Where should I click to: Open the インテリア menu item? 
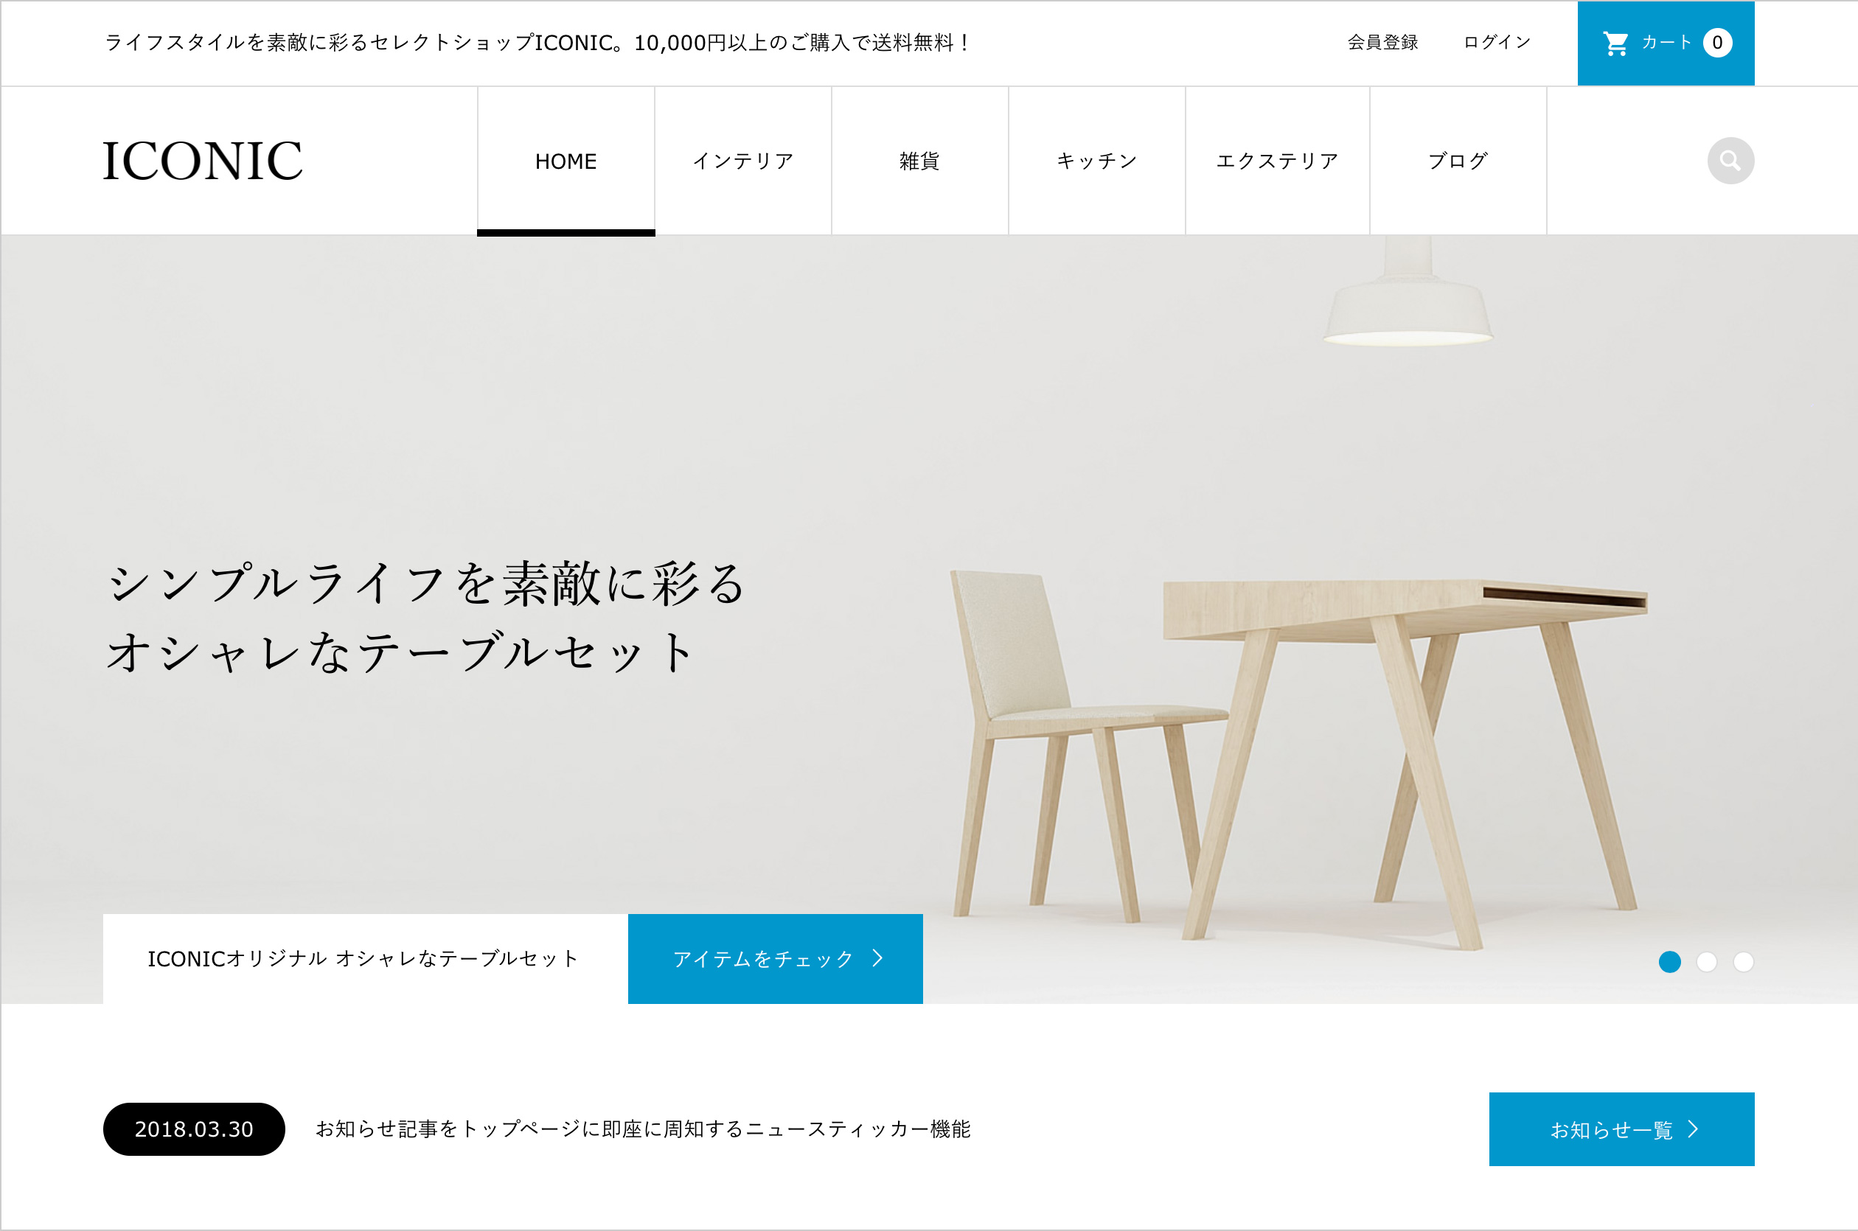coord(743,161)
